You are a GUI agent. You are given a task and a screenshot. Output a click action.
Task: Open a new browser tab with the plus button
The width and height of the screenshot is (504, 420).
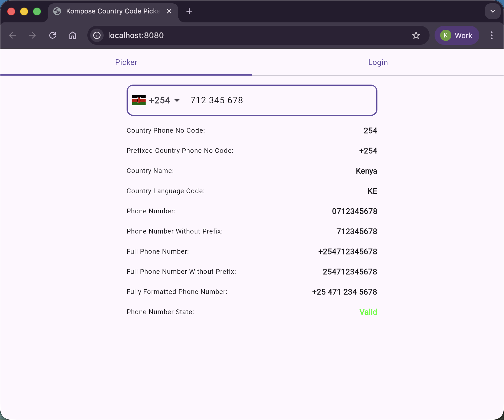click(189, 11)
